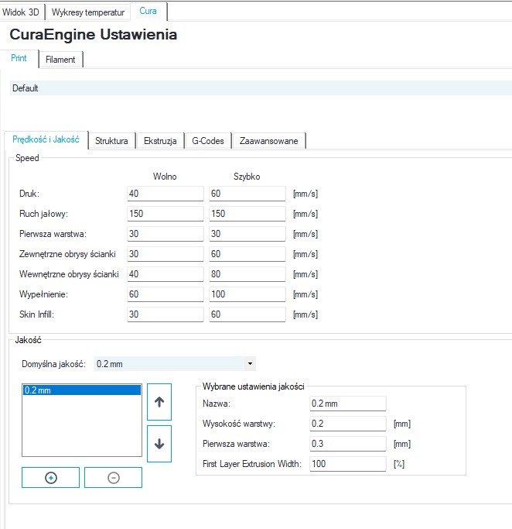
Task: Click Wewnętrzne obrysy ścianki Szybko field
Action: tap(247, 274)
